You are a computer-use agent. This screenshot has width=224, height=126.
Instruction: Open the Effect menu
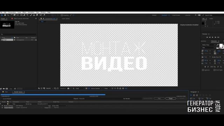(24, 13)
